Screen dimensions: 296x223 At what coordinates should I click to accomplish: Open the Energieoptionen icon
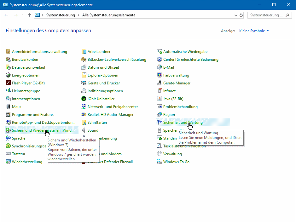[x=9, y=75]
